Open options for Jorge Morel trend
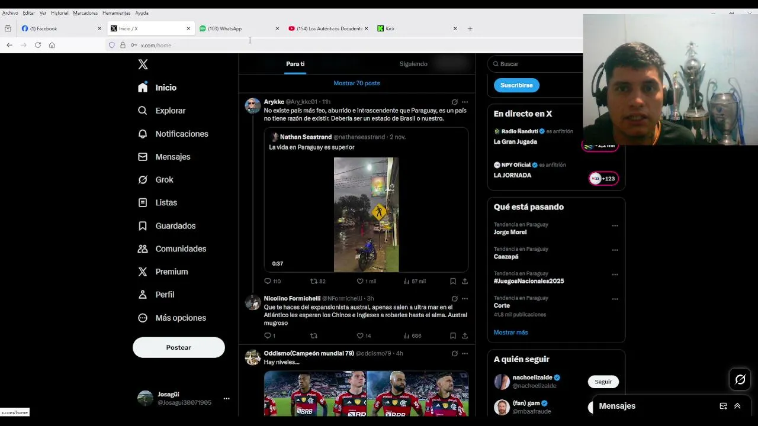Image resolution: width=758 pixels, height=426 pixels. point(615,225)
